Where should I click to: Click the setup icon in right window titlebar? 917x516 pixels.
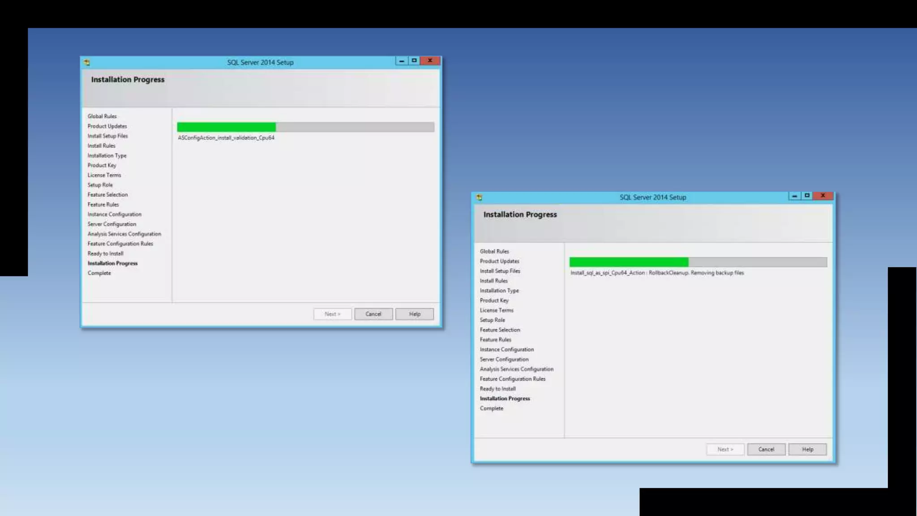coord(479,198)
